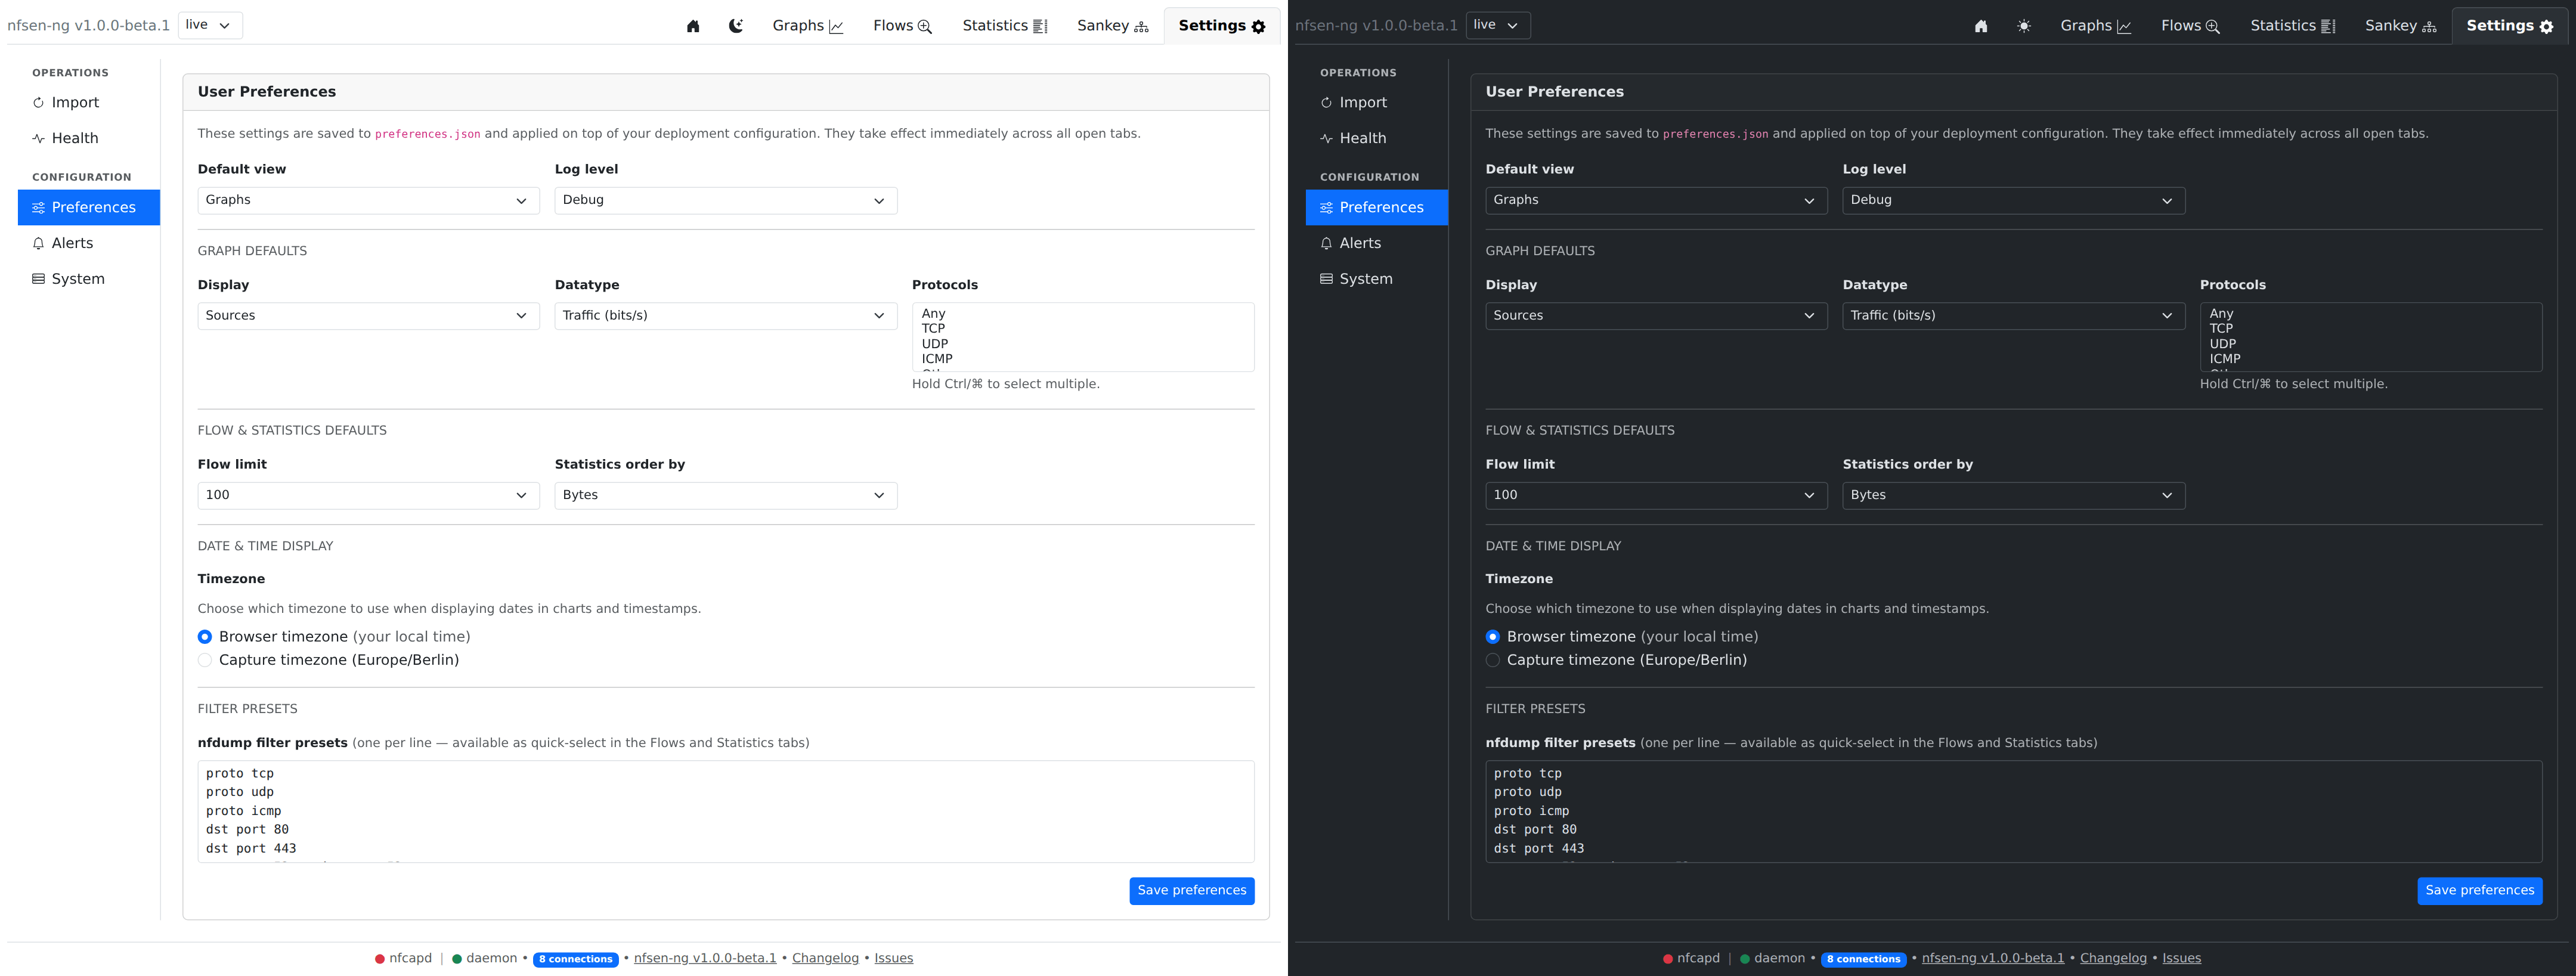Open Graphs tab in the light theme panel
The height and width of the screenshot is (976, 2576).
808,26
